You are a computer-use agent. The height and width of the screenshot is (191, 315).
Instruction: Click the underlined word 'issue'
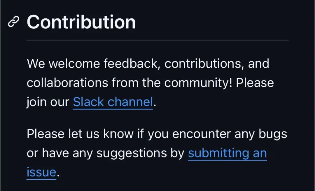41,172
